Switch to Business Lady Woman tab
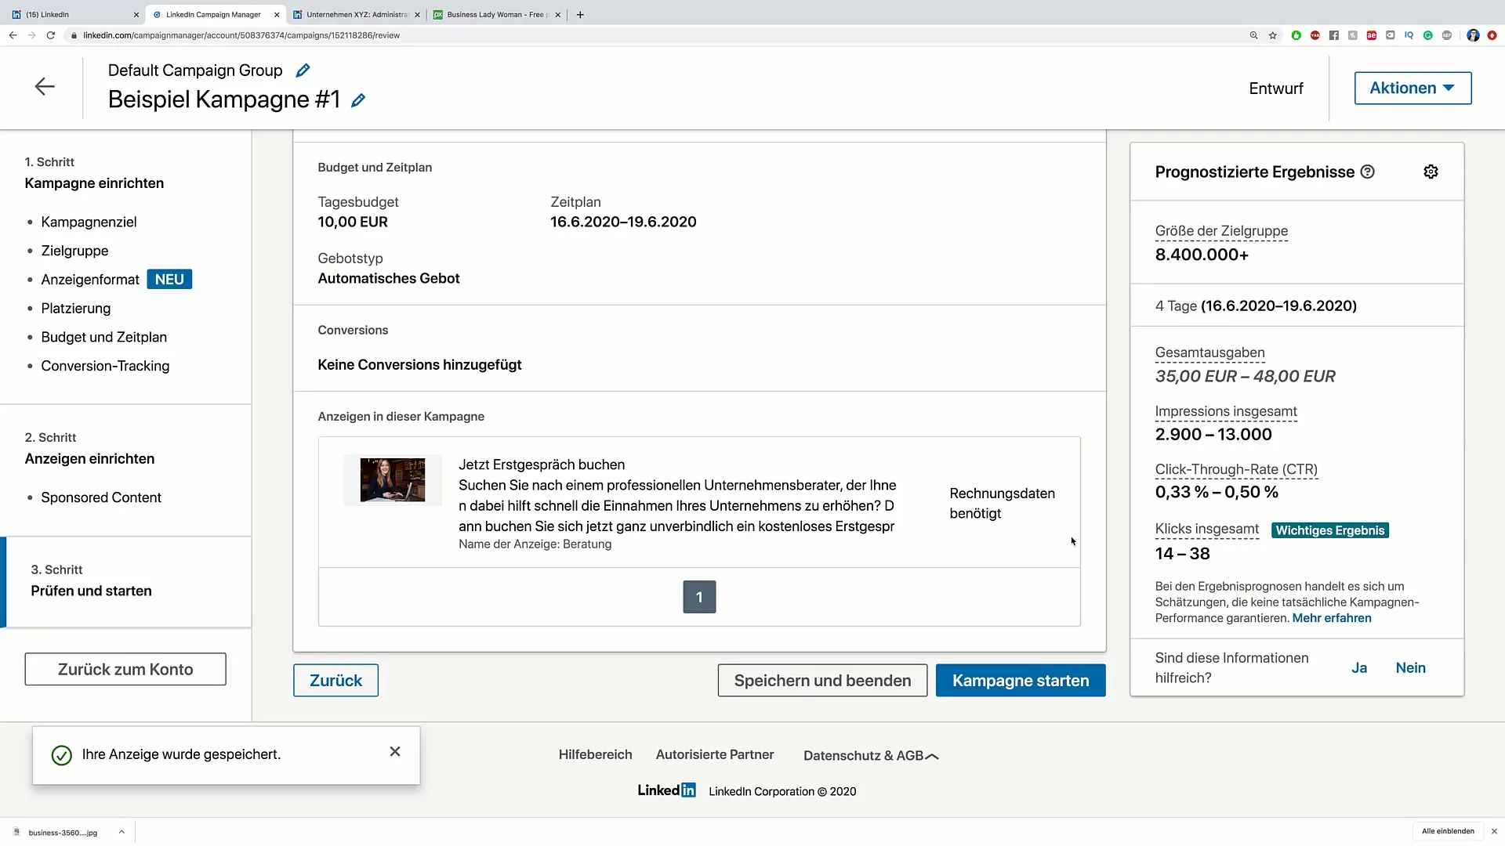The height and width of the screenshot is (846, 1505). 497,14
